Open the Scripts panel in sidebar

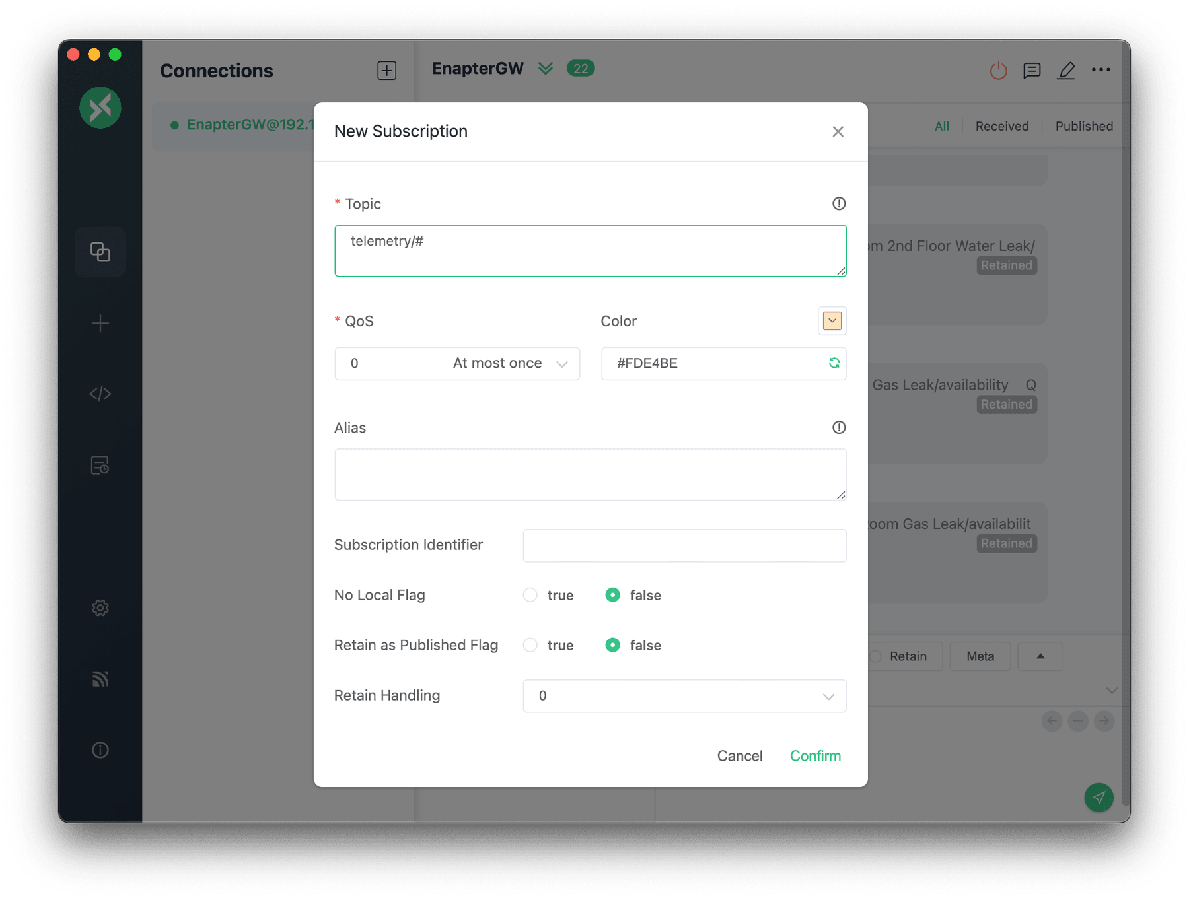pyautogui.click(x=100, y=394)
